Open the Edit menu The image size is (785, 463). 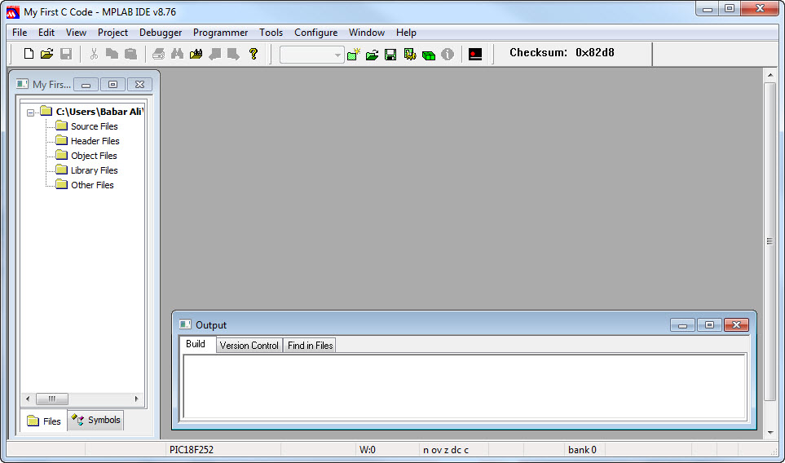click(x=46, y=33)
